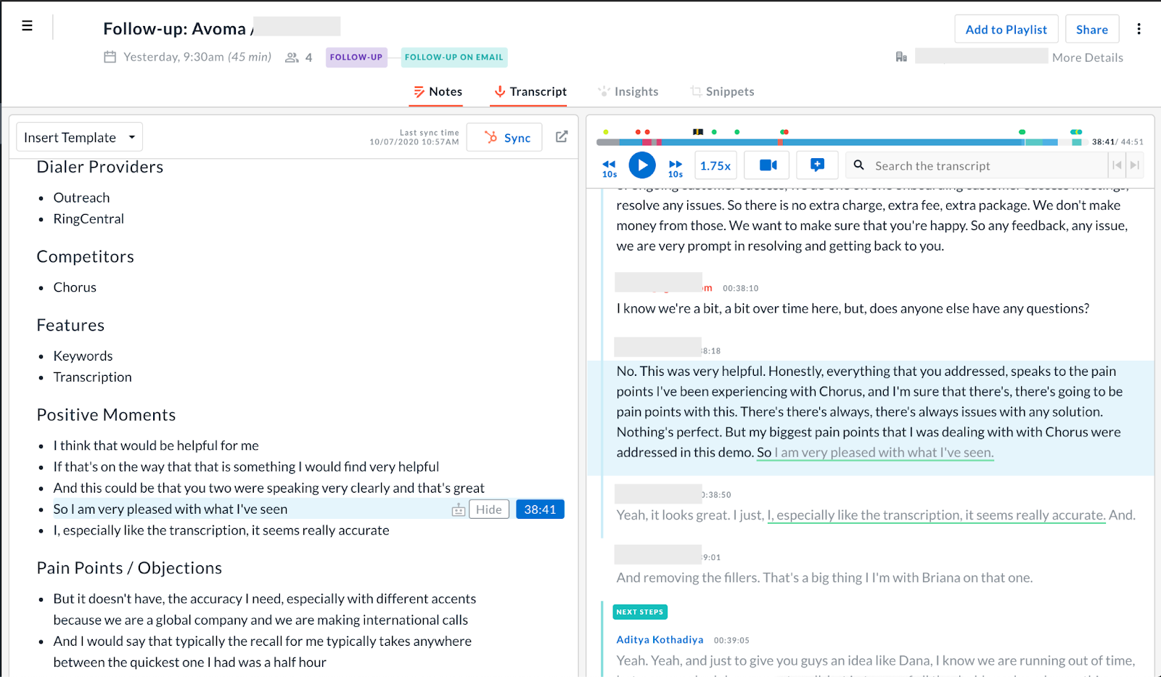Select the 'RingCentral' bullet item
Viewport: 1161px width, 677px height.
click(x=89, y=218)
